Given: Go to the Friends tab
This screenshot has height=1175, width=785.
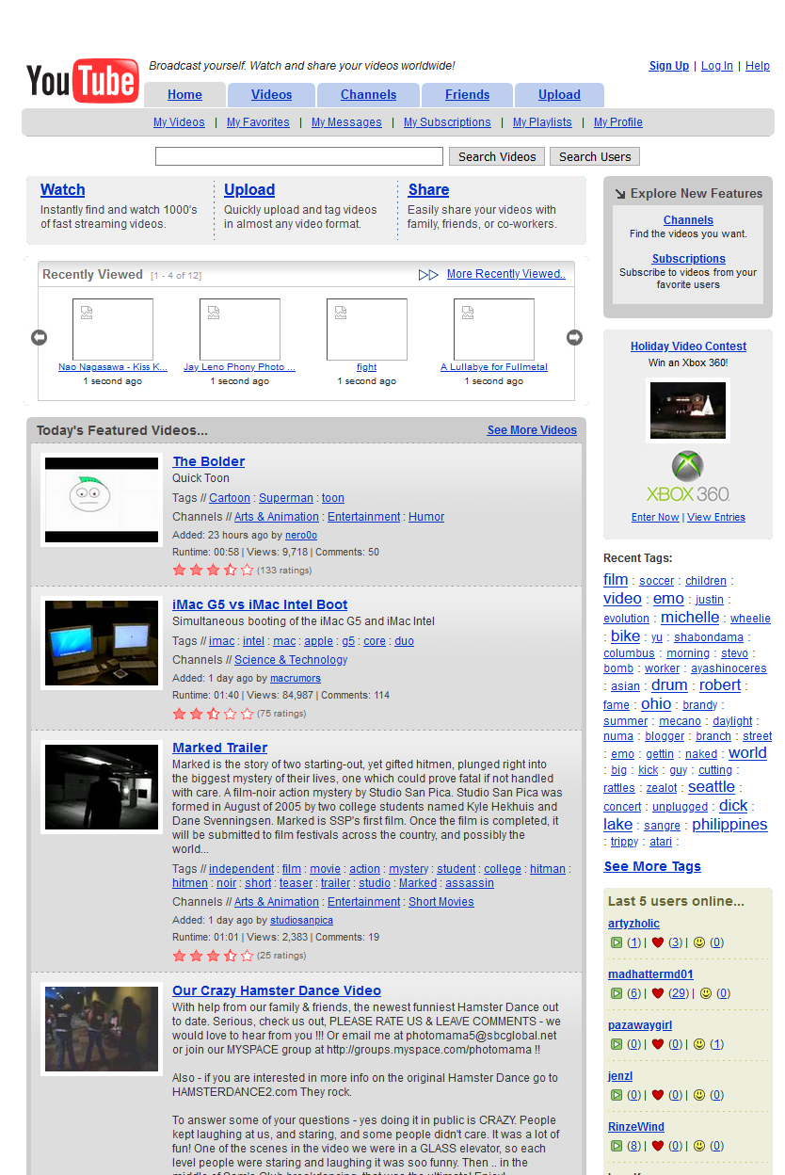Looking at the screenshot, I should click(x=467, y=94).
